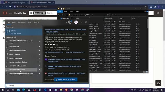Open File tab in Explorer ribbon
Viewport: 165px width, 92px height.
click(60, 11)
